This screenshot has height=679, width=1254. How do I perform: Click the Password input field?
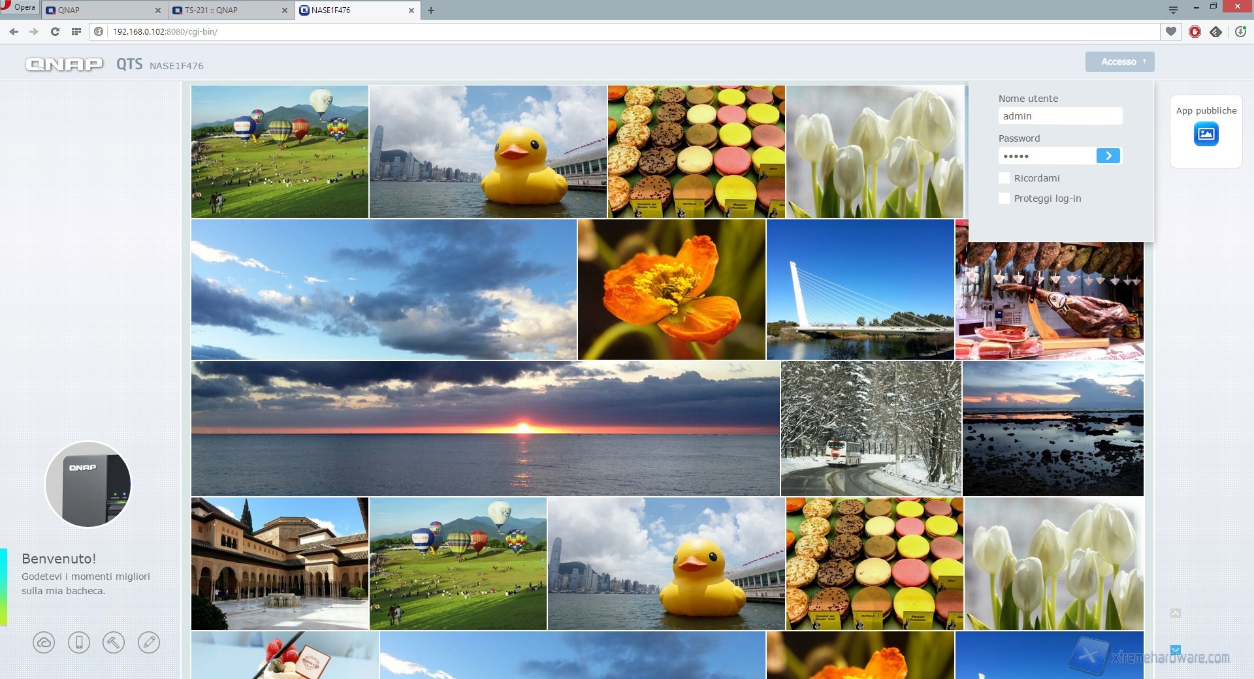point(1046,156)
